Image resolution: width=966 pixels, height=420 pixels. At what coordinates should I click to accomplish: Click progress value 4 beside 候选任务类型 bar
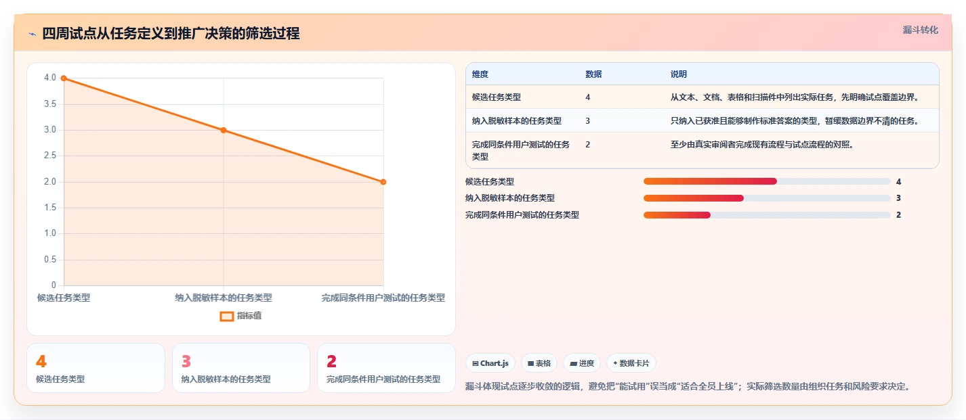click(x=898, y=181)
